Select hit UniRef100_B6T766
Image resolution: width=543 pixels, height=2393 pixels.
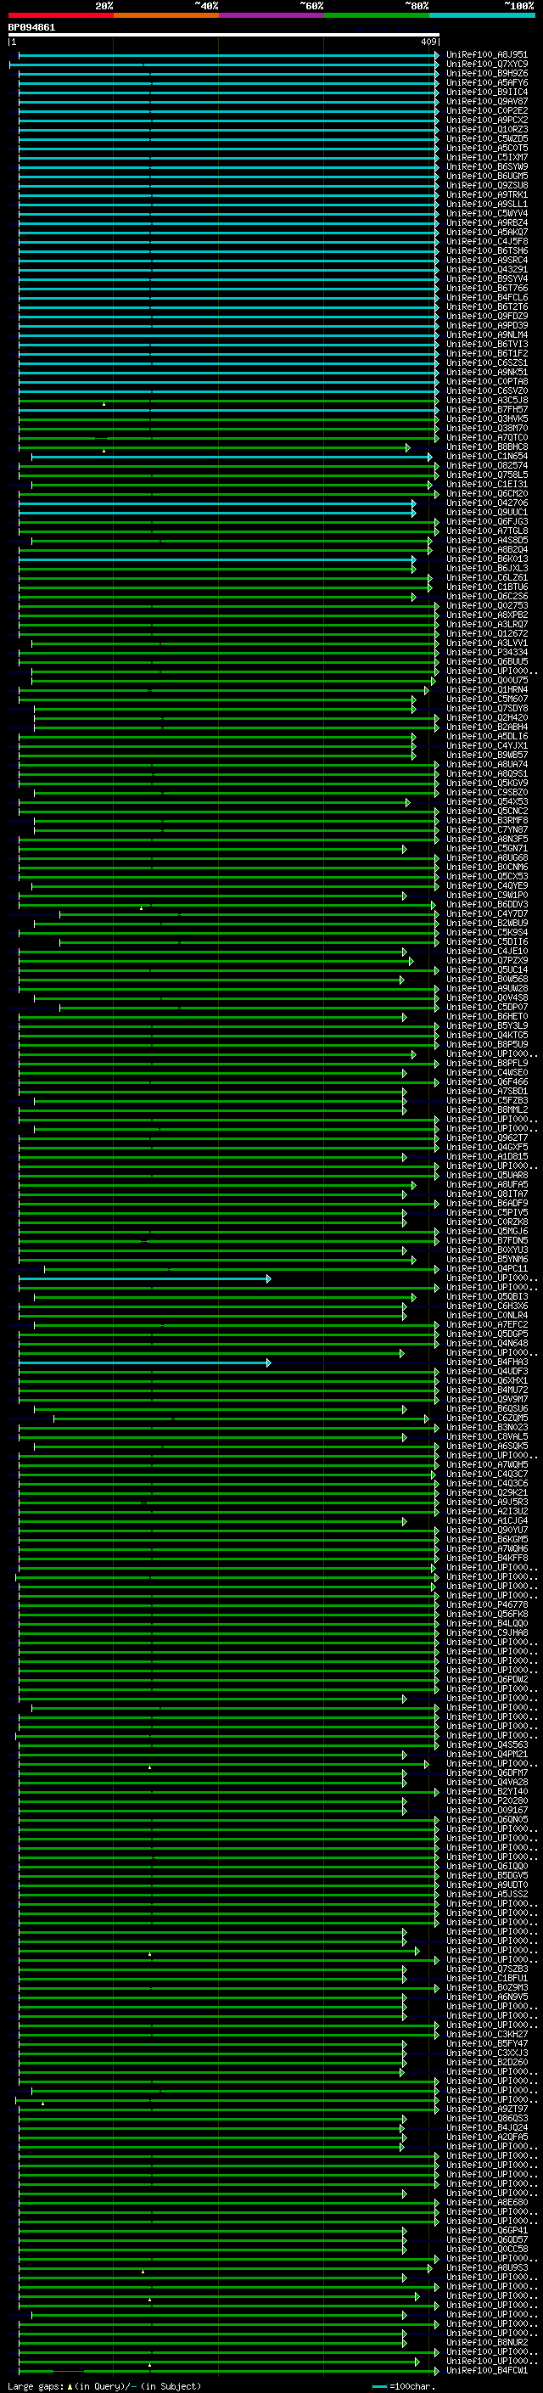(x=487, y=288)
